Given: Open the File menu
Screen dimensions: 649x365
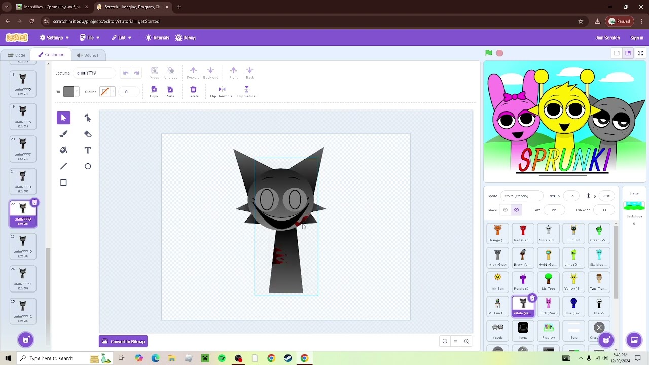Looking at the screenshot, I should pyautogui.click(x=90, y=38).
